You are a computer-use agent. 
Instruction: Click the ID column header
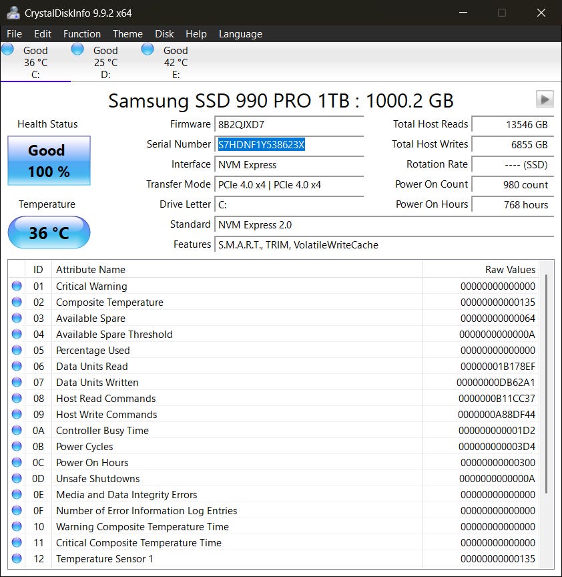38,269
